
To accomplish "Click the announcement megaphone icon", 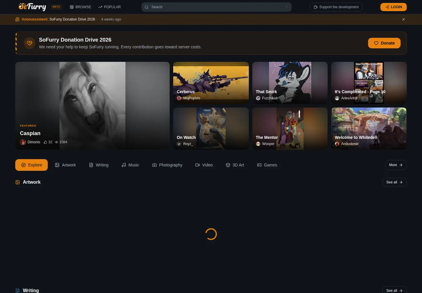I will click(x=17, y=19).
